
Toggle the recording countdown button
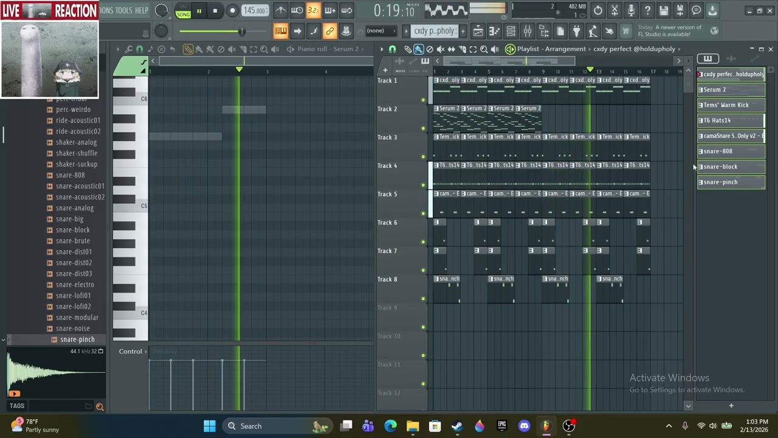coord(313,10)
